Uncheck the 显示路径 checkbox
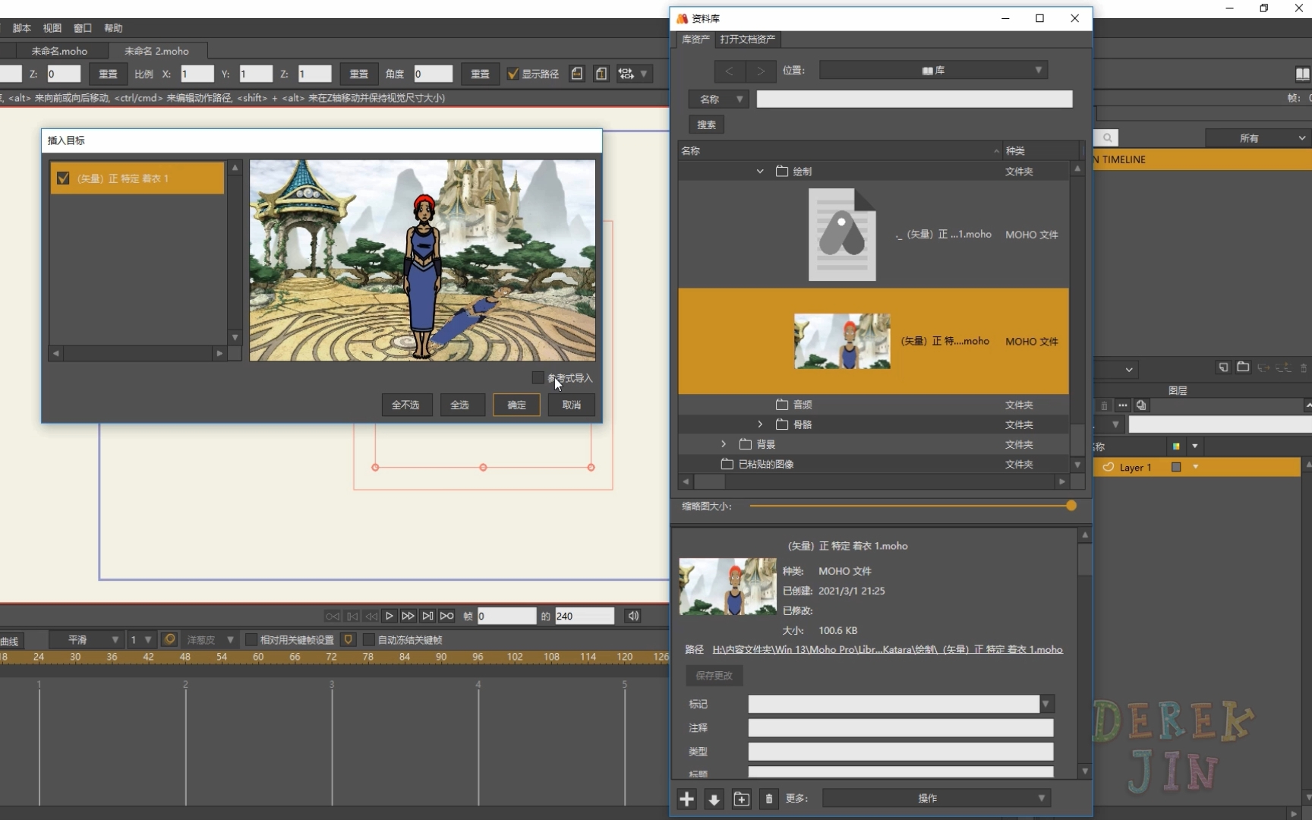Image resolution: width=1312 pixels, height=820 pixels. coord(513,74)
